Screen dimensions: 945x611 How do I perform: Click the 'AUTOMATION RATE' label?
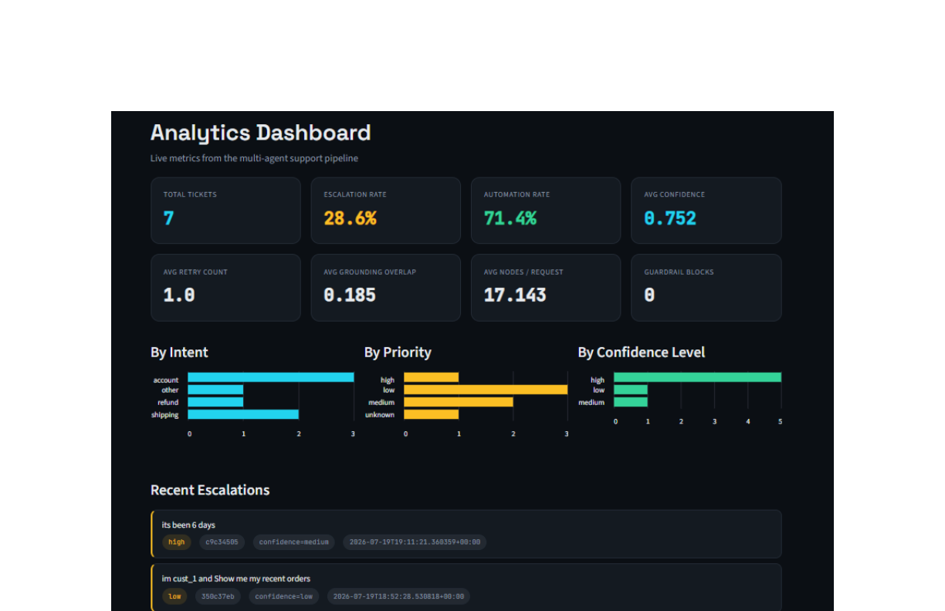click(517, 194)
